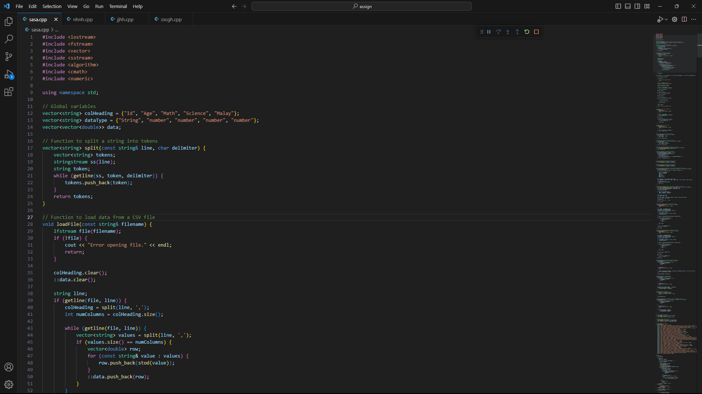Open the run button dropdown arrow

(x=666, y=19)
